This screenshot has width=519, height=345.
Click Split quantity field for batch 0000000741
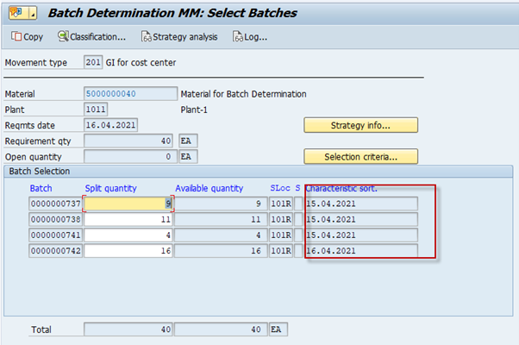tap(128, 235)
